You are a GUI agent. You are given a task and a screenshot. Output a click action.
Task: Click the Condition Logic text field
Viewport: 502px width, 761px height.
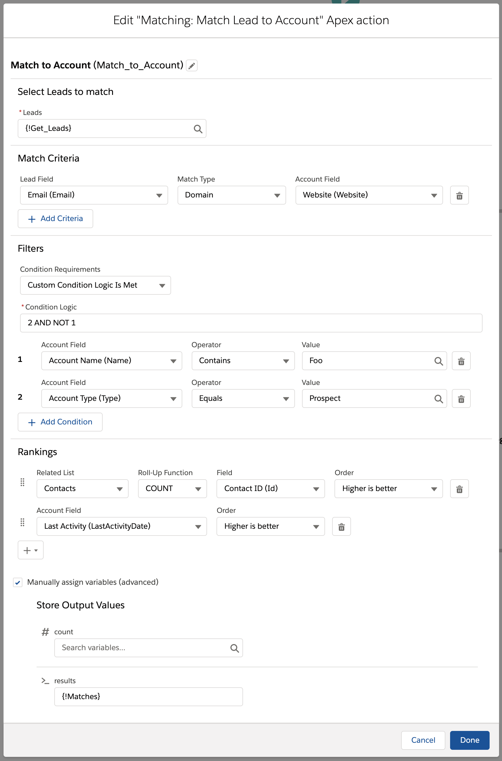[x=251, y=323]
